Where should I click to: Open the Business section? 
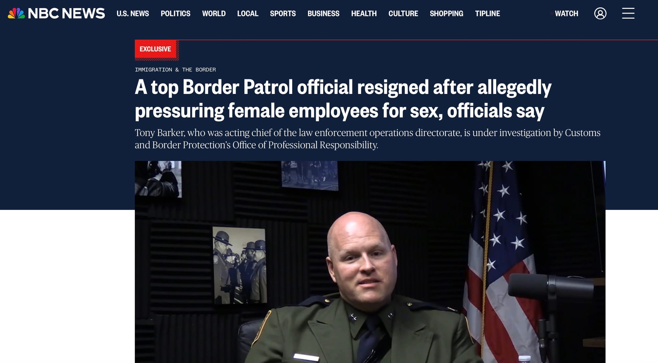[323, 13]
